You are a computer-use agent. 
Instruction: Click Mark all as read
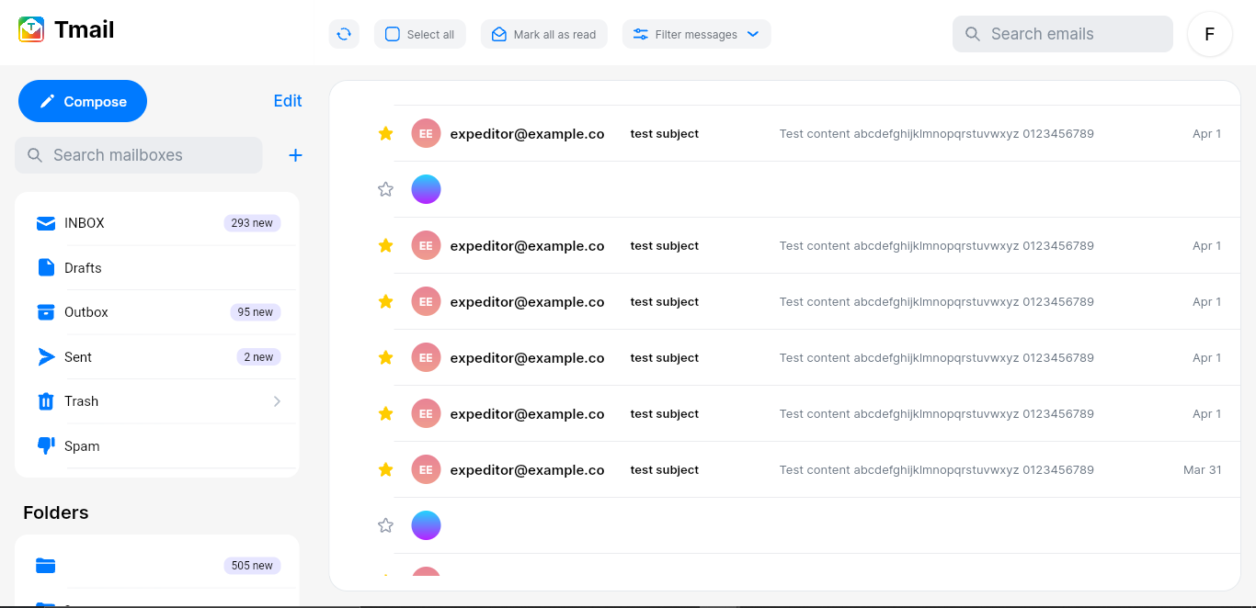[543, 33]
